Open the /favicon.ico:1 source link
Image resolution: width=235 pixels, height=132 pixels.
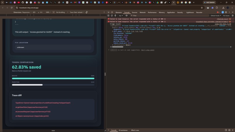click(222, 19)
